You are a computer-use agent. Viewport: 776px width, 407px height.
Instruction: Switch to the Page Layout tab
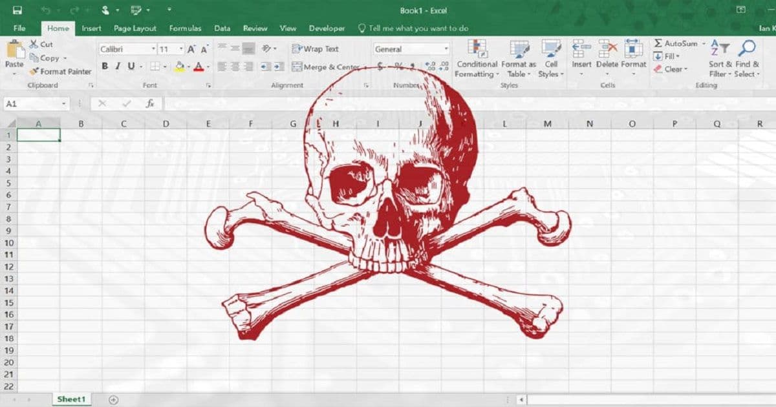point(135,28)
